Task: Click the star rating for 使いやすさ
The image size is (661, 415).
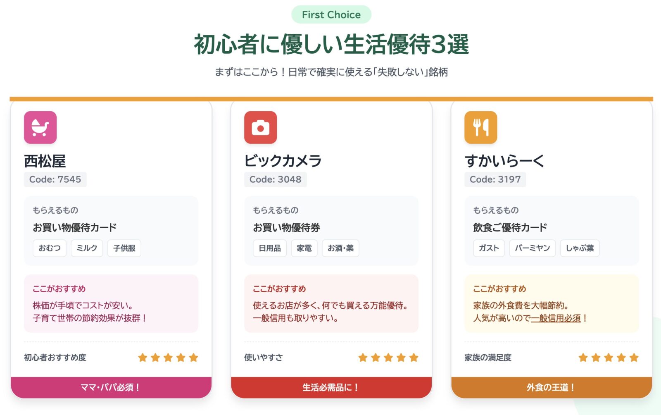Action: click(x=388, y=358)
